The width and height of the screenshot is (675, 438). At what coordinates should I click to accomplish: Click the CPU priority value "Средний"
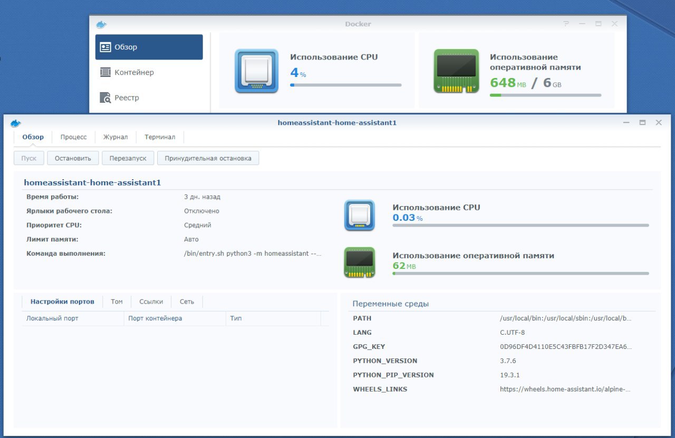(x=197, y=225)
